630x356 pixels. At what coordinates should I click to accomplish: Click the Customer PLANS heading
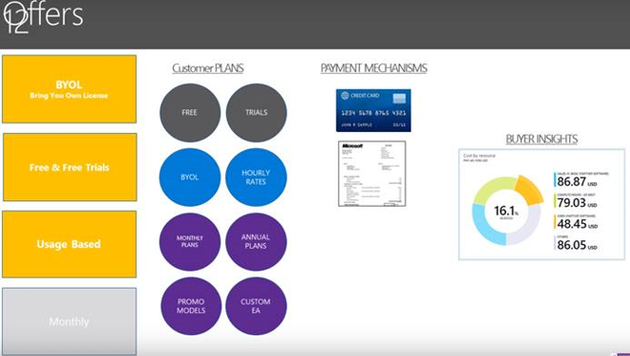(208, 68)
